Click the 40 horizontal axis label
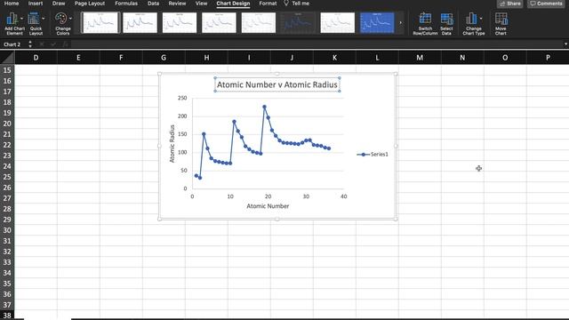 [344, 196]
